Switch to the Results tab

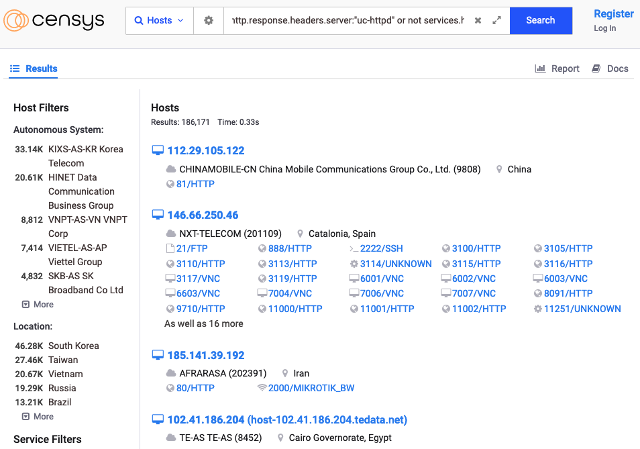(34, 68)
